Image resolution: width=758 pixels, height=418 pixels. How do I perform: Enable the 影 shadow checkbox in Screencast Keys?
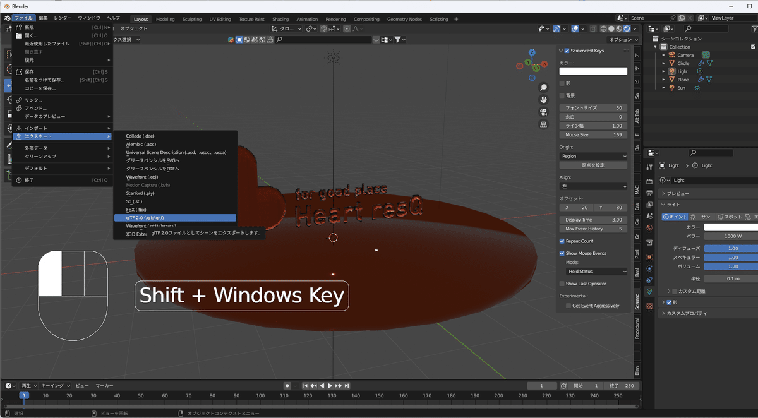tap(562, 83)
